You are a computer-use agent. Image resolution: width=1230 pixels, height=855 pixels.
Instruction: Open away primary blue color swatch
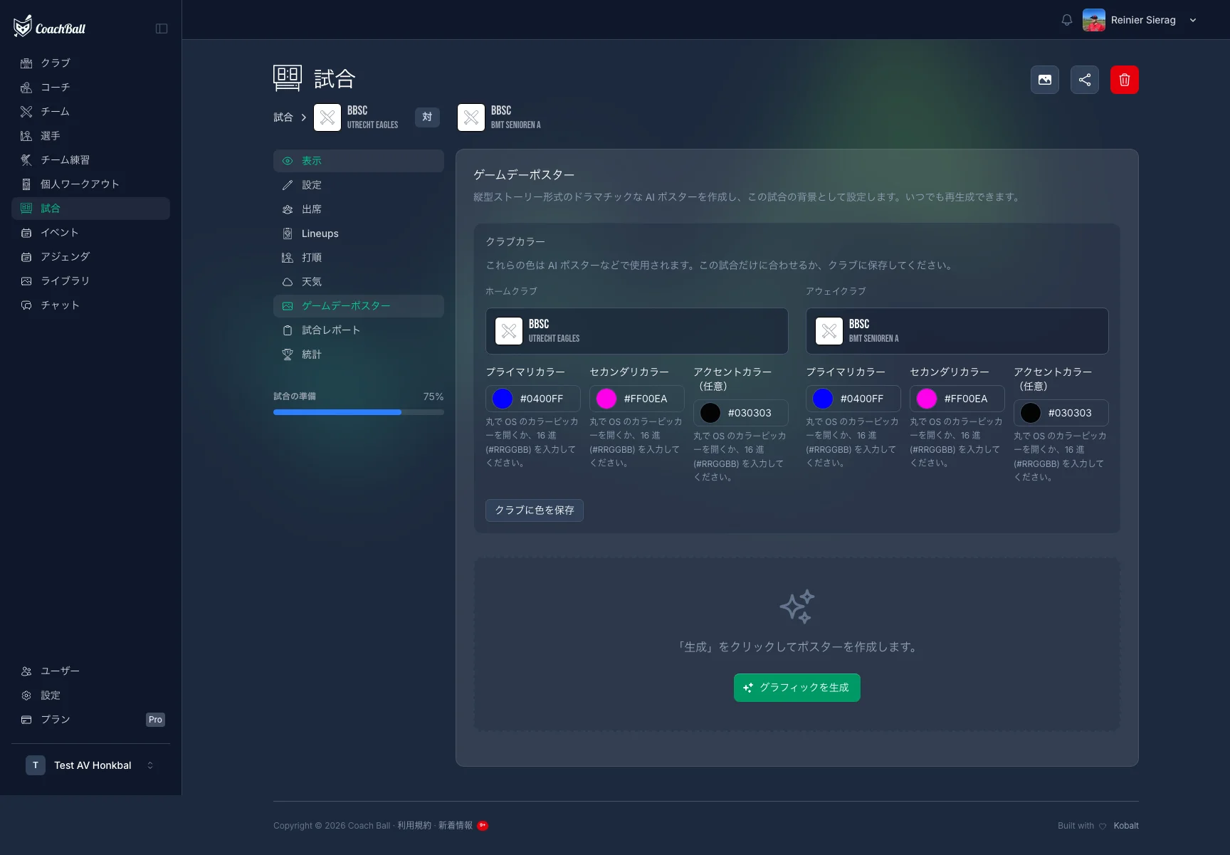(x=823, y=399)
